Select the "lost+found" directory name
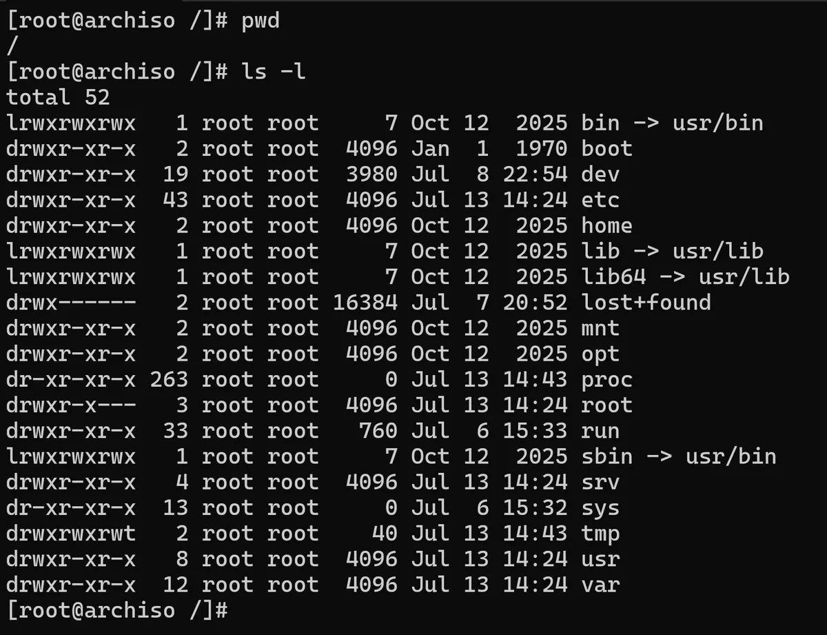The width and height of the screenshot is (827, 635). tap(646, 303)
